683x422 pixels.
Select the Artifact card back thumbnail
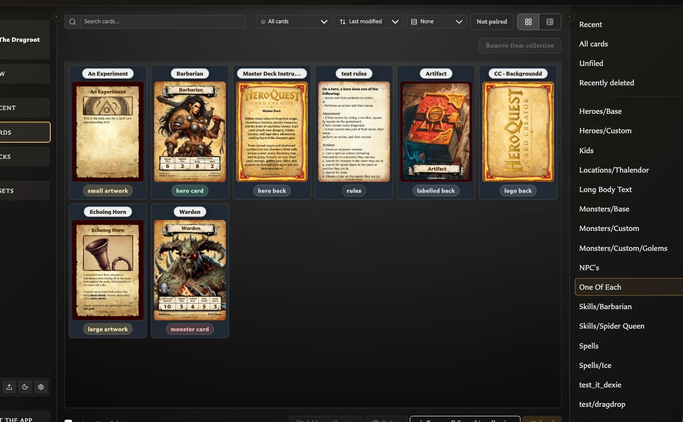tap(436, 132)
